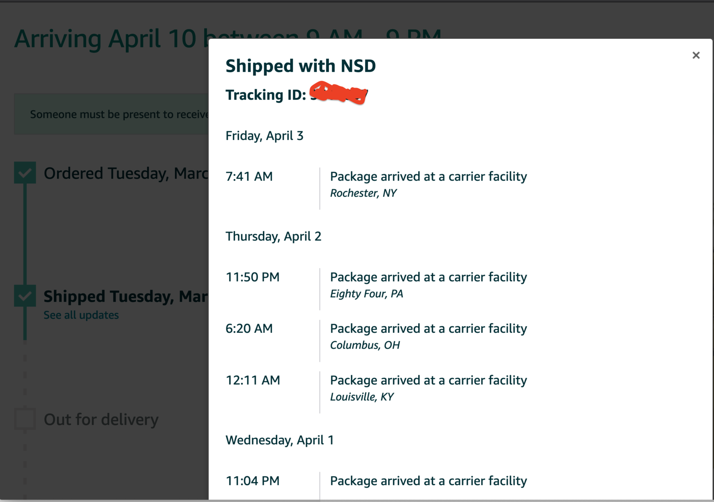Screen dimensions: 714x502
Task: Select the Eighty Four, PA location
Action: coord(366,294)
